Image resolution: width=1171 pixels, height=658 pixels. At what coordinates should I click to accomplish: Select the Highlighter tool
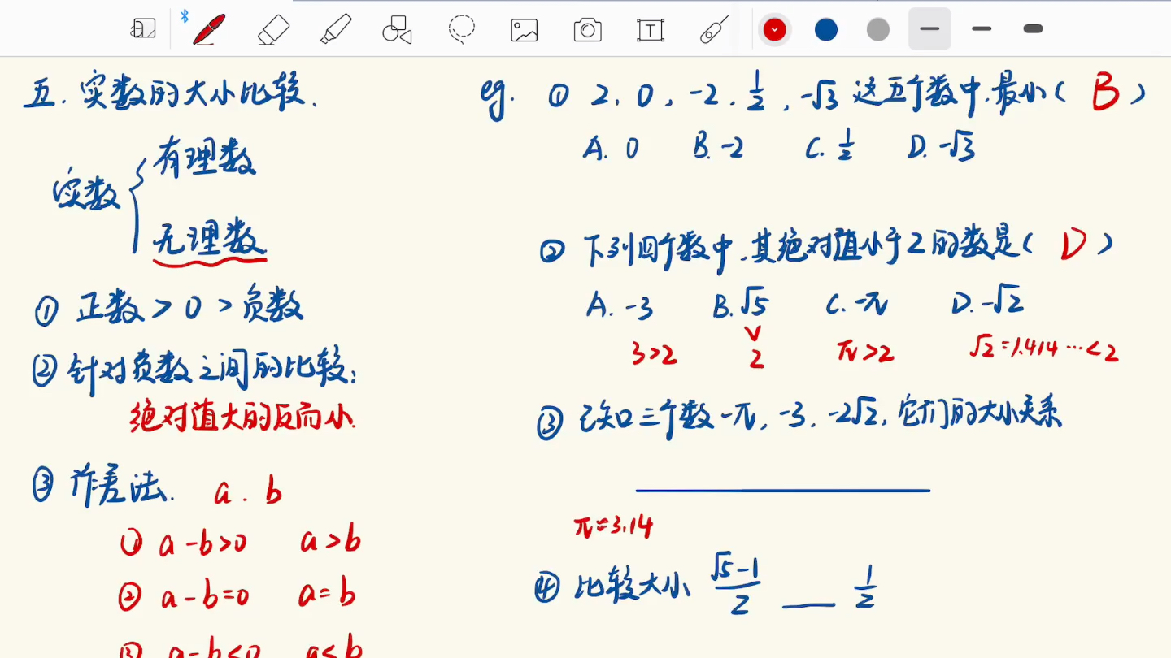coord(336,28)
